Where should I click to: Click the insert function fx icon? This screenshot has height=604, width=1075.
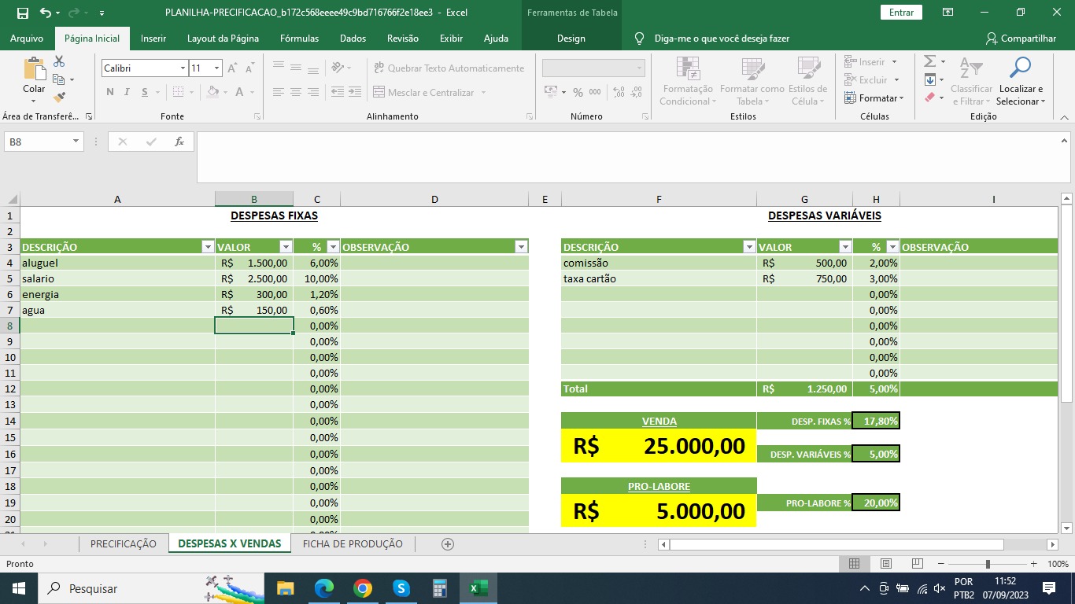pos(179,142)
